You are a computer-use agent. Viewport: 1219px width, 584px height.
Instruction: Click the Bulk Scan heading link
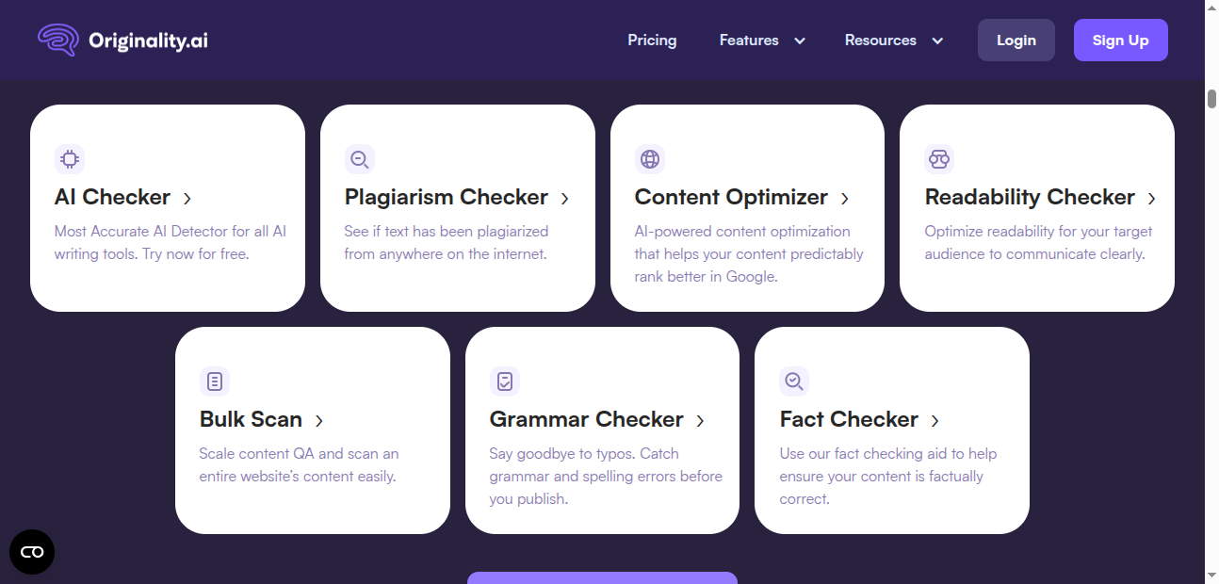point(252,420)
